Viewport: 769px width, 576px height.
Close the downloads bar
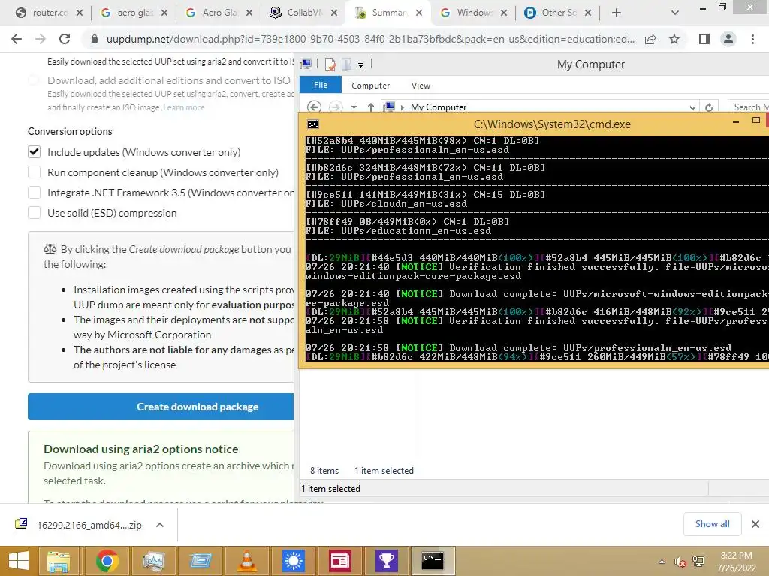[x=755, y=524]
